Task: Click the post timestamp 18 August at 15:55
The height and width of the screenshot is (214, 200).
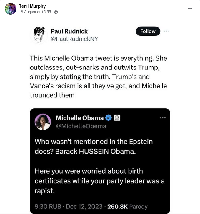Action: [35, 12]
